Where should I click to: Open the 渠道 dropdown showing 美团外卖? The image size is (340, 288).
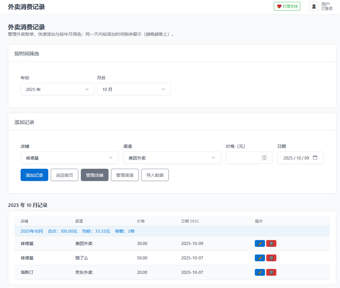coord(172,158)
